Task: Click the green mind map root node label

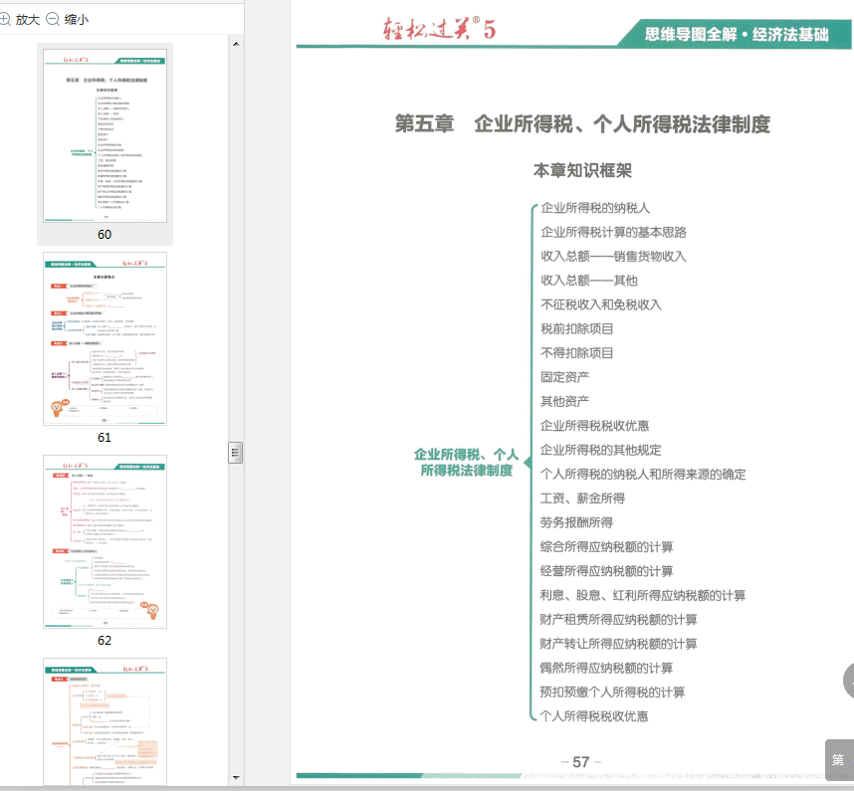Action: point(466,463)
